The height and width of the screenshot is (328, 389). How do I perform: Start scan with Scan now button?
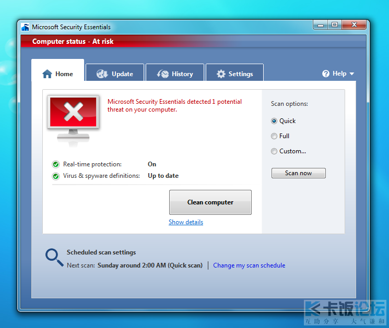pyautogui.click(x=299, y=173)
